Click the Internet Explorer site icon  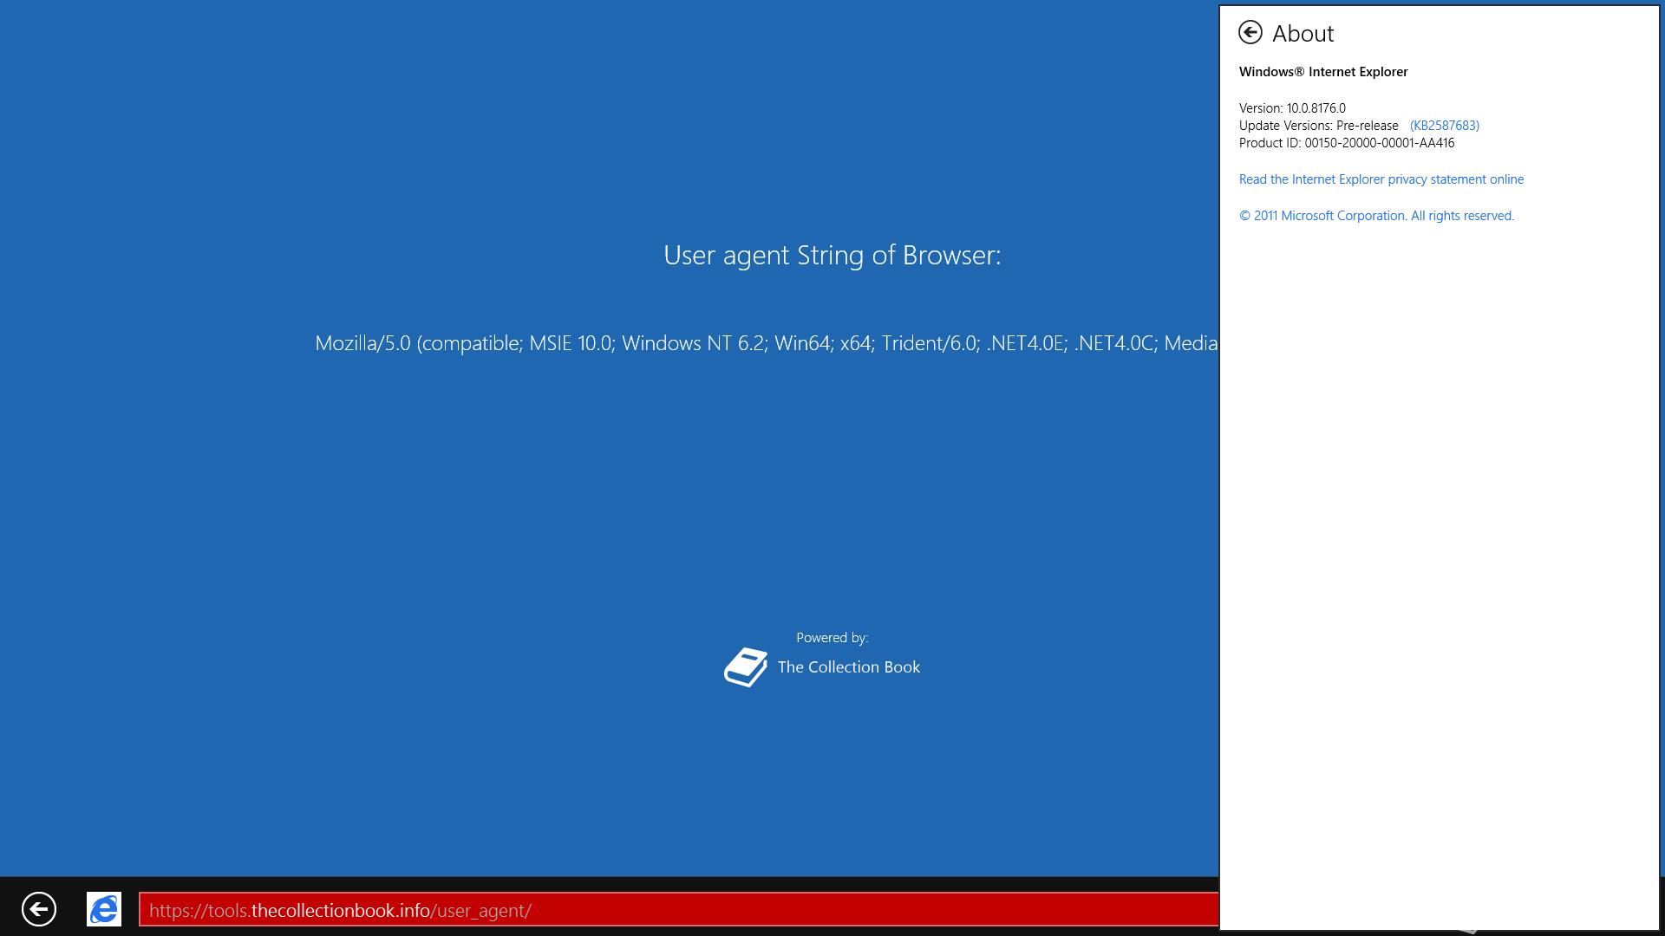(104, 909)
